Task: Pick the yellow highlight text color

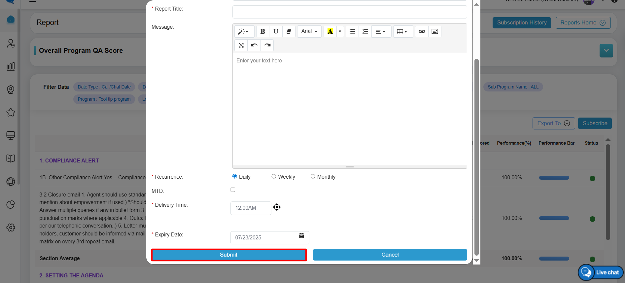Action: [330, 31]
